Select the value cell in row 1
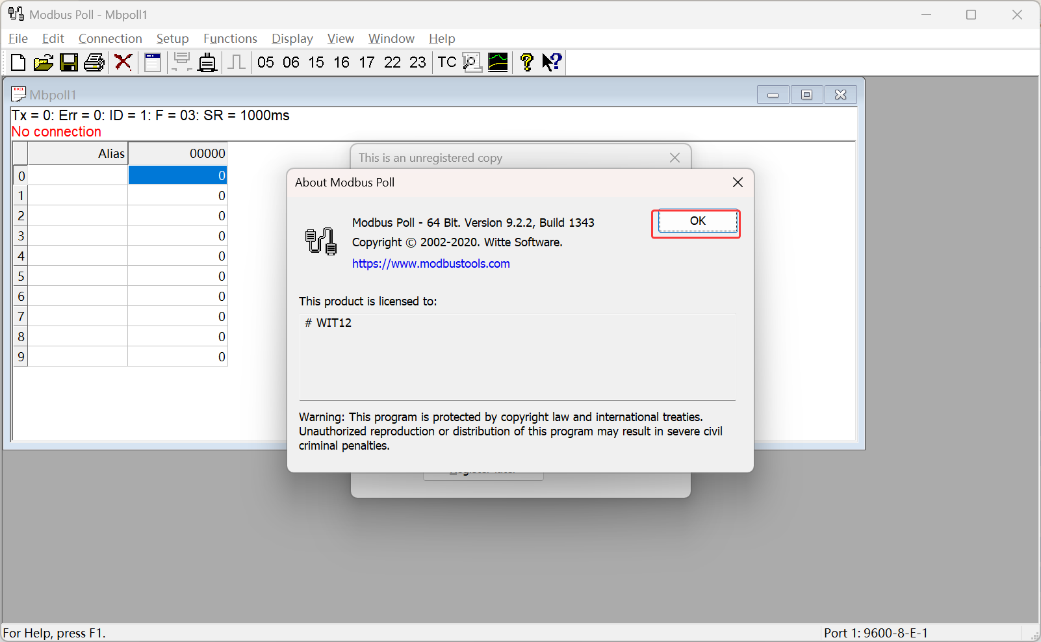 (x=177, y=196)
